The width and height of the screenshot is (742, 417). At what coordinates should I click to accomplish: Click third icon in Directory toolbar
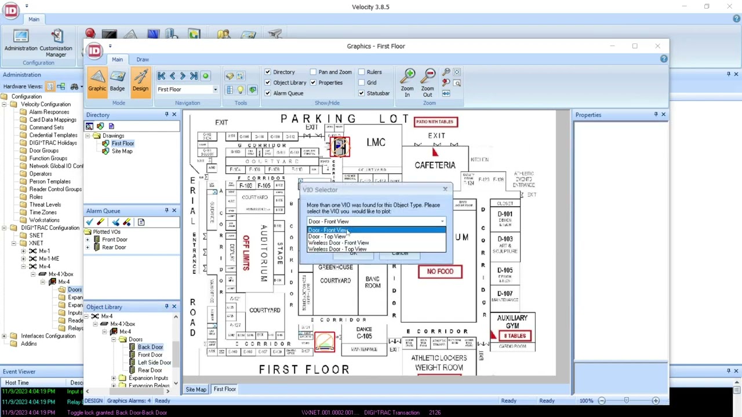(111, 126)
